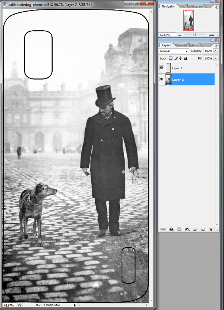Select the Layer 1 row
The image size is (224, 310).
click(187, 68)
